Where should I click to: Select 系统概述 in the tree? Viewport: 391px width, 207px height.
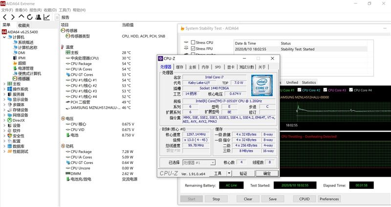[26, 43]
